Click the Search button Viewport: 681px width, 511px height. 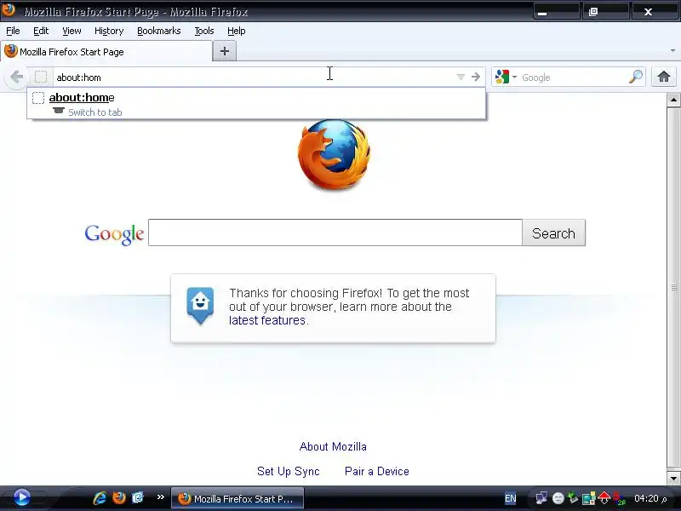click(x=554, y=233)
